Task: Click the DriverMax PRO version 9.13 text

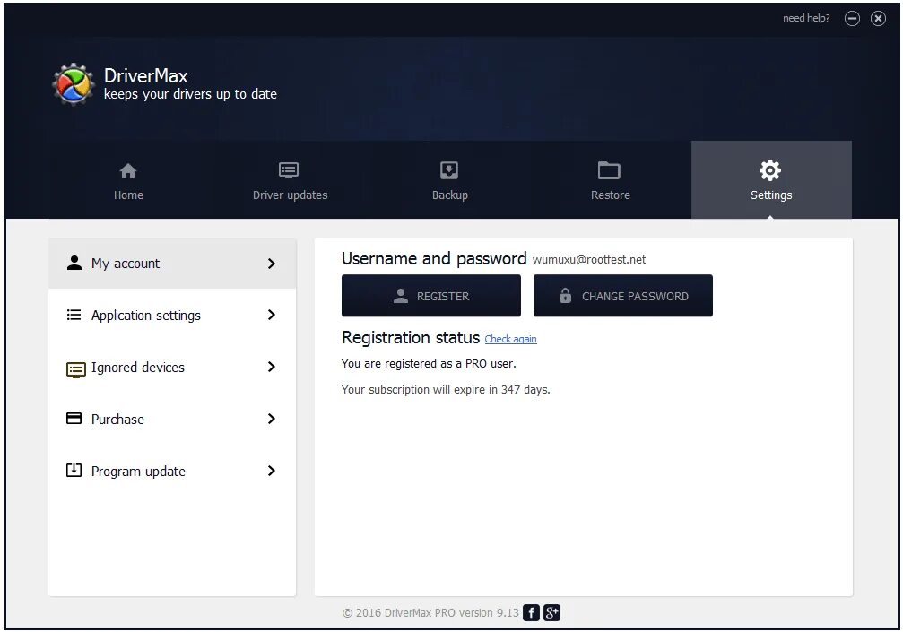Action: (430, 613)
